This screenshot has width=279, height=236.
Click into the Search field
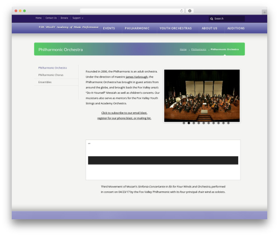pos(227,18)
